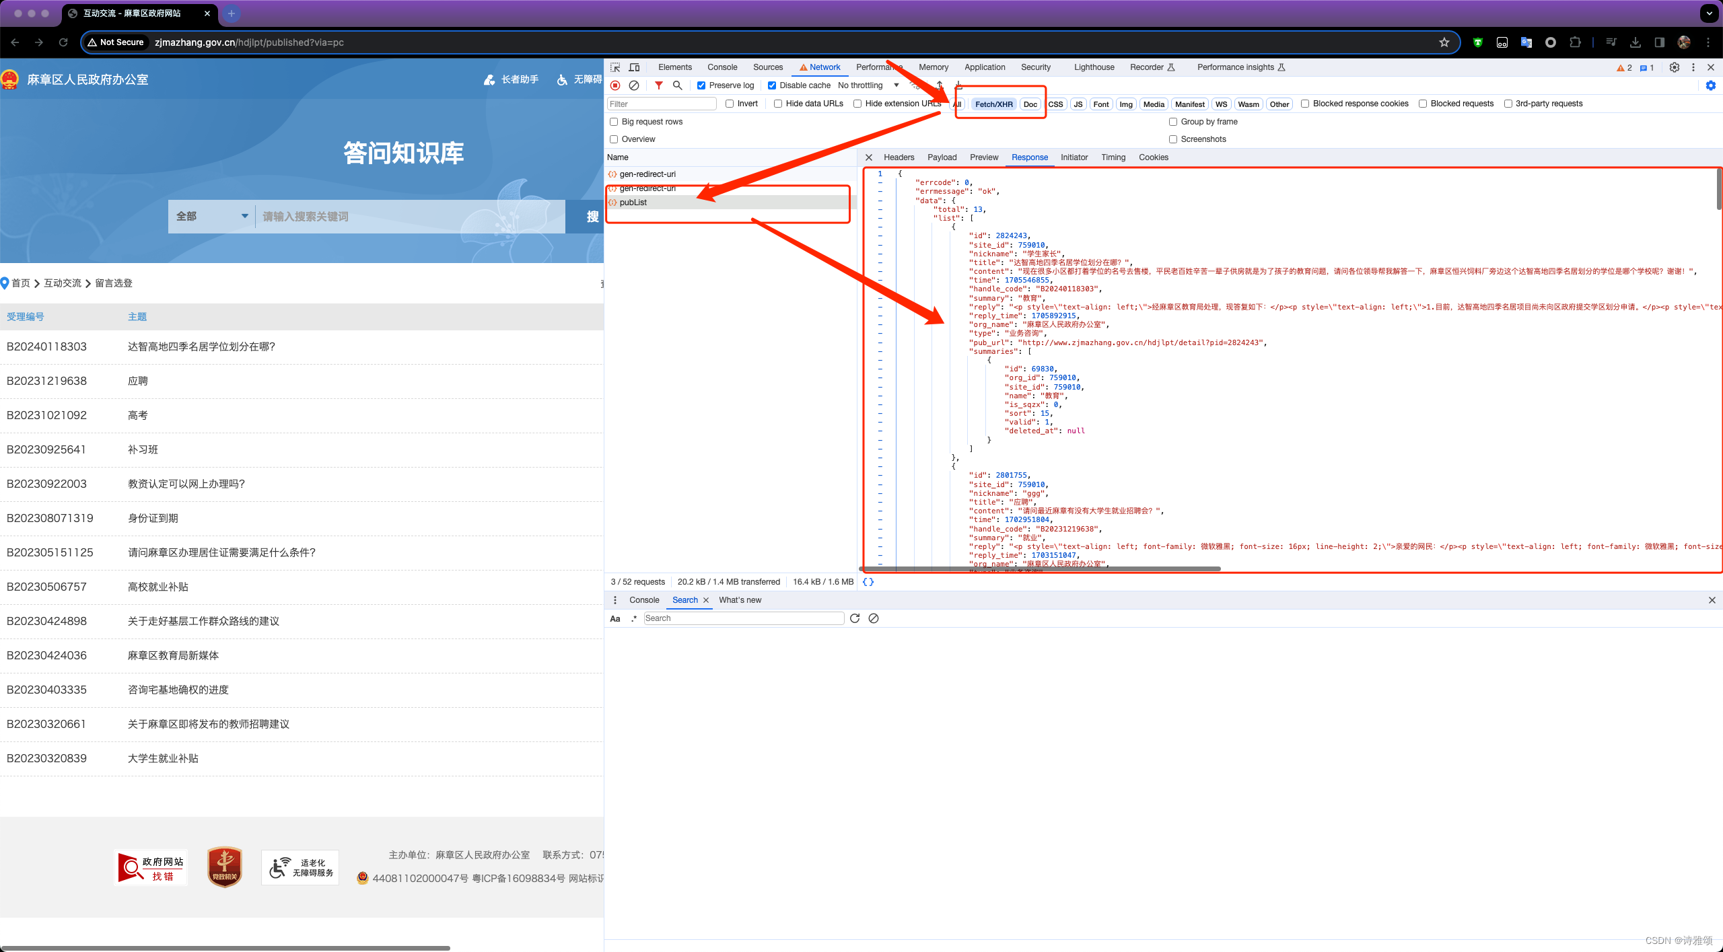Open Chrome media control icon

click(1611, 42)
